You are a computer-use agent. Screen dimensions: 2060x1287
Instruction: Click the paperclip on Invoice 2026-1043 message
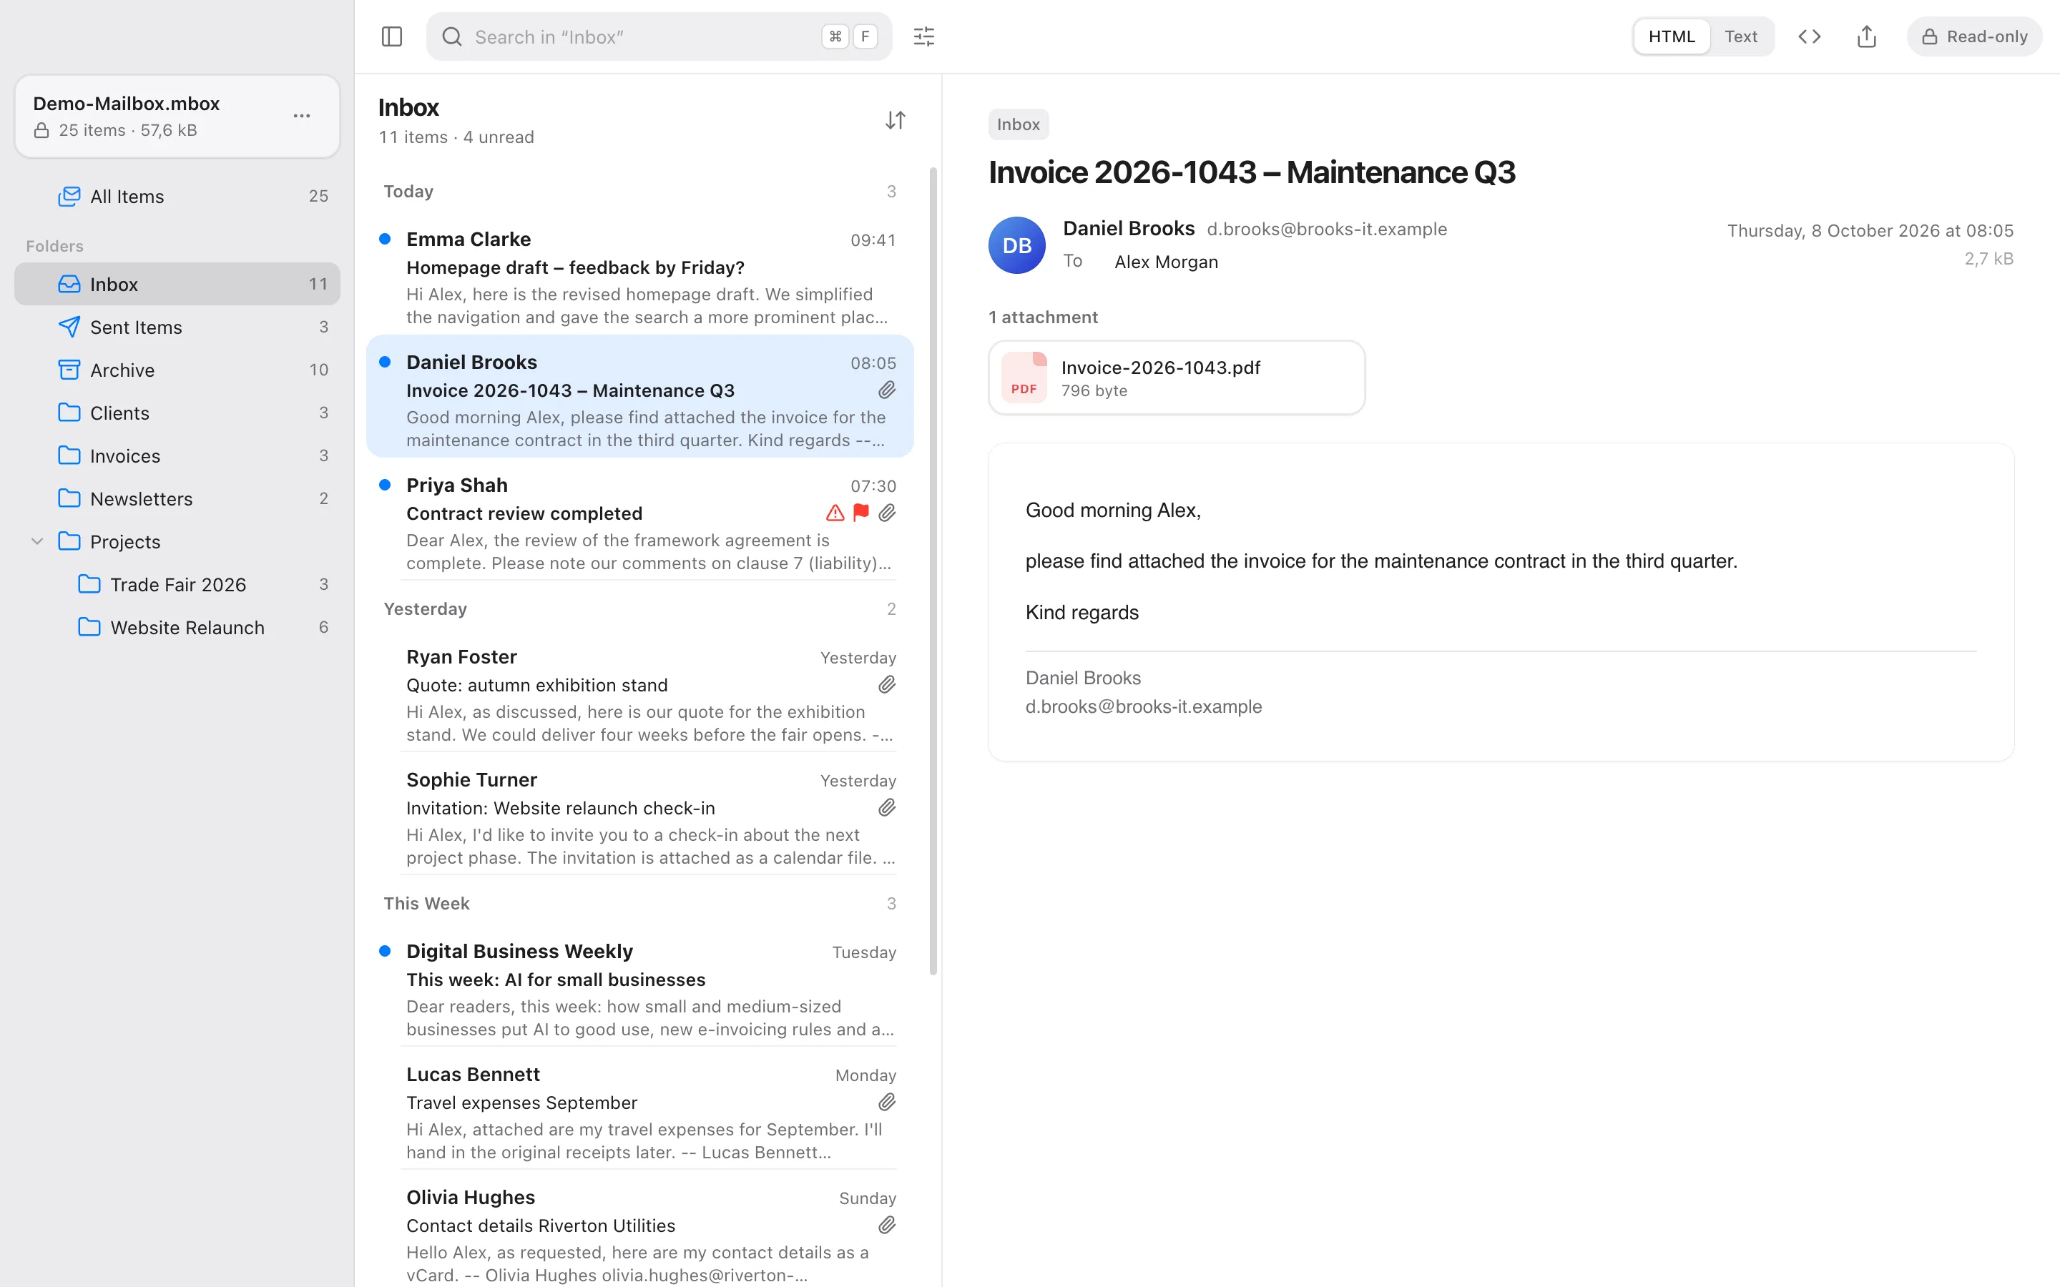(x=886, y=390)
